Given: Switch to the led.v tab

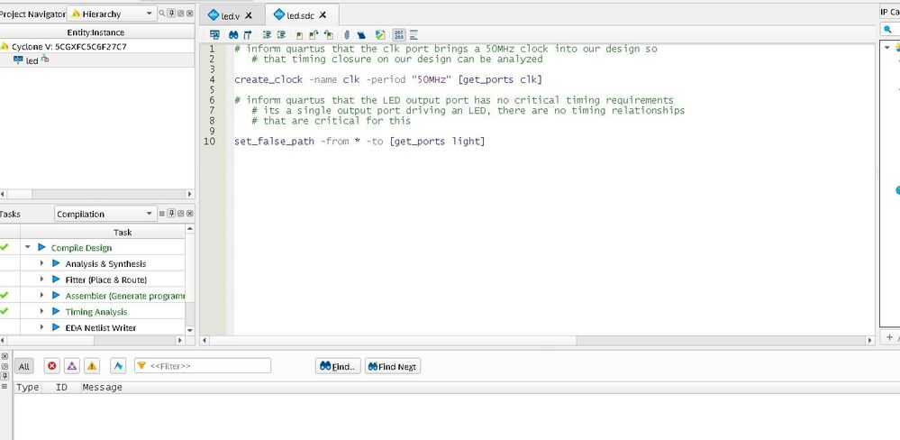Looking at the screenshot, I should (231, 15).
